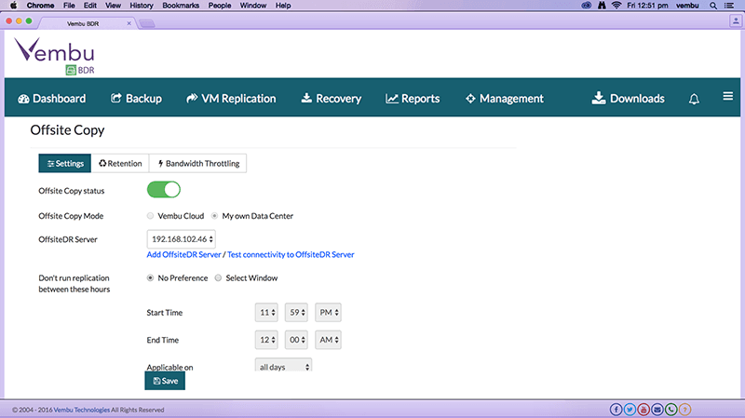
Task: Open the End Time AM/PM dropdown
Action: (x=330, y=339)
